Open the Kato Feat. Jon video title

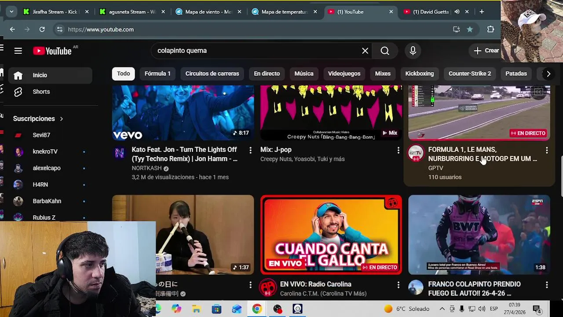pos(185,154)
